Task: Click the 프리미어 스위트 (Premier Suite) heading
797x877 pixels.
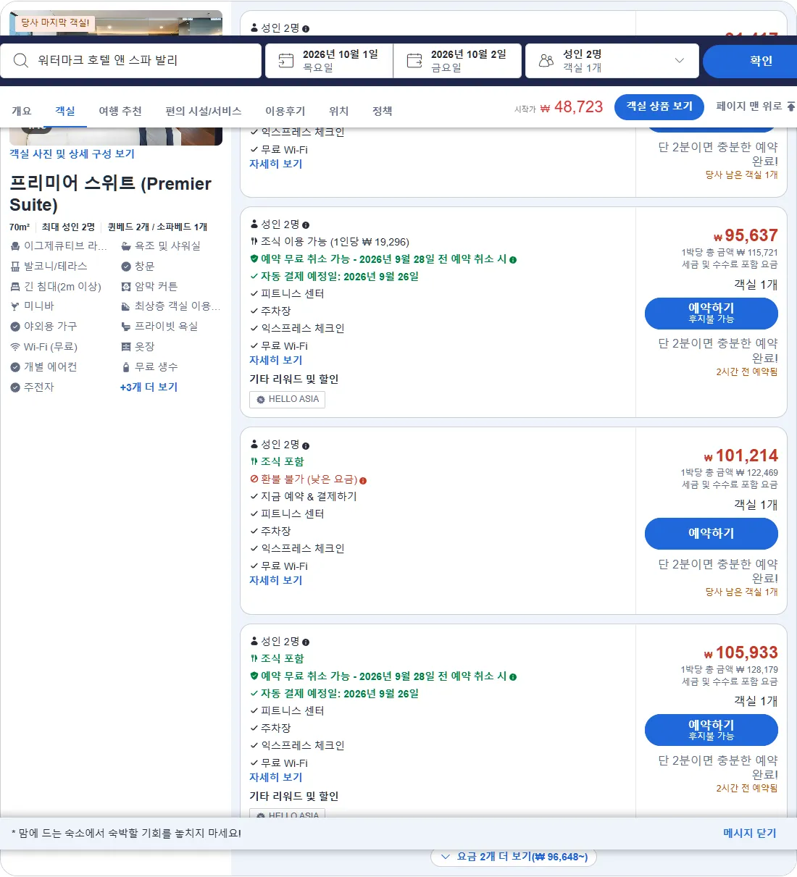Action: pos(110,194)
